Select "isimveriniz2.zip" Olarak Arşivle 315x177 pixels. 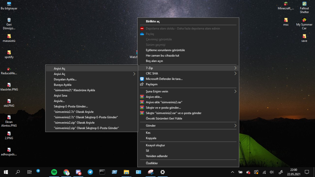tap(74, 123)
